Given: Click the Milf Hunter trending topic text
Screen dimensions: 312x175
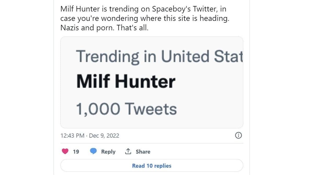Looking at the screenshot, I should tap(126, 81).
